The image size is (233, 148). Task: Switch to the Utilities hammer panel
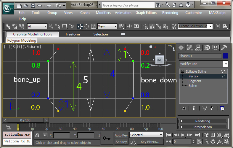point(224,48)
